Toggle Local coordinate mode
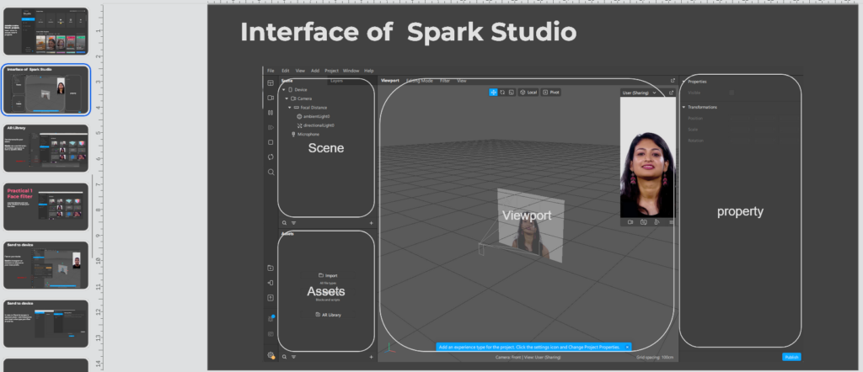 point(528,92)
